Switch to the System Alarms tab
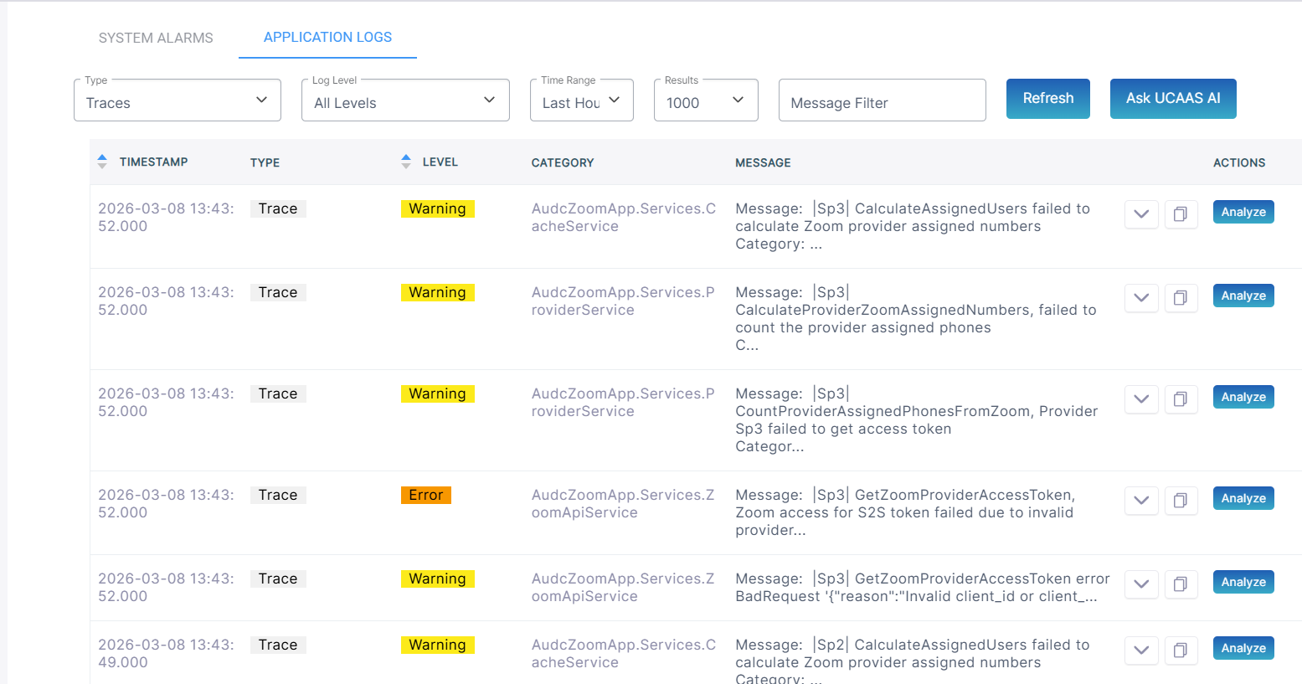The width and height of the screenshot is (1302, 684). pos(156,38)
